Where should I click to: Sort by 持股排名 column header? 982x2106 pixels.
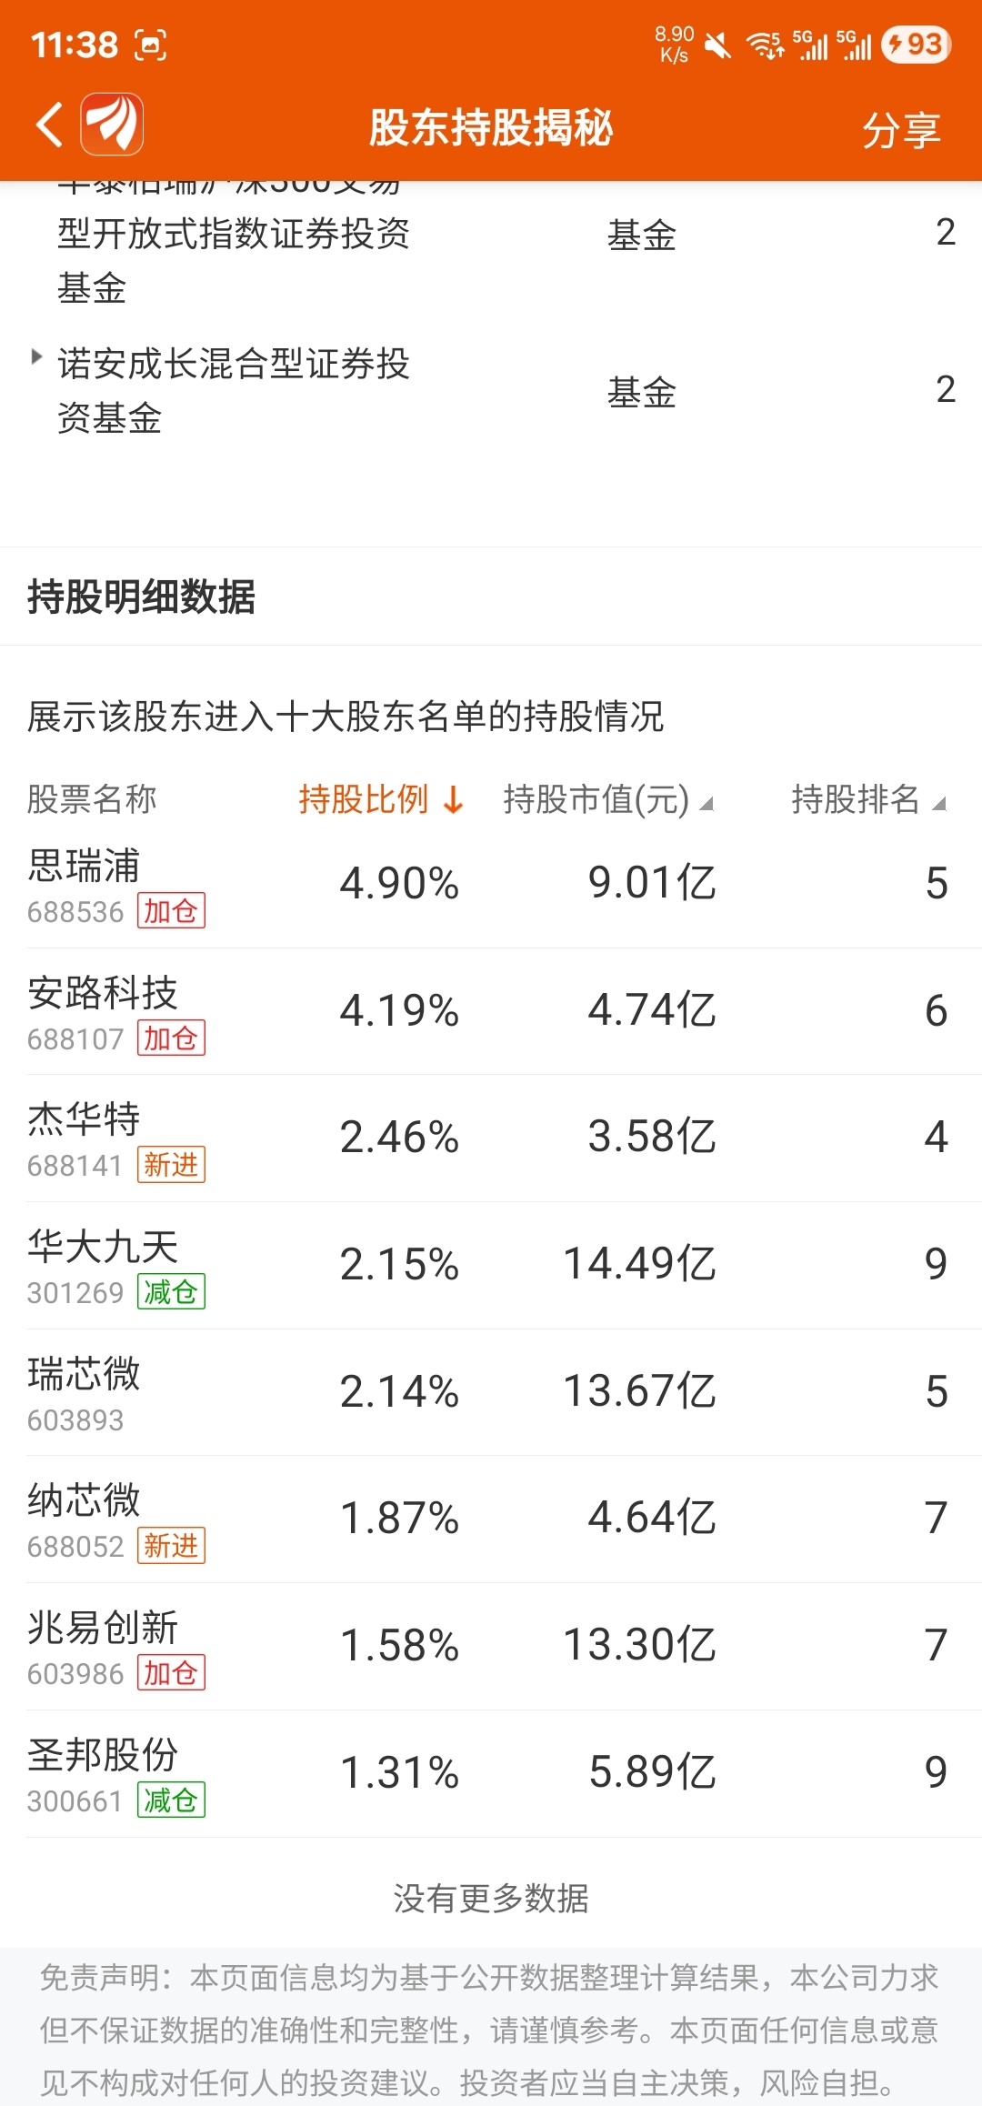coord(869,799)
